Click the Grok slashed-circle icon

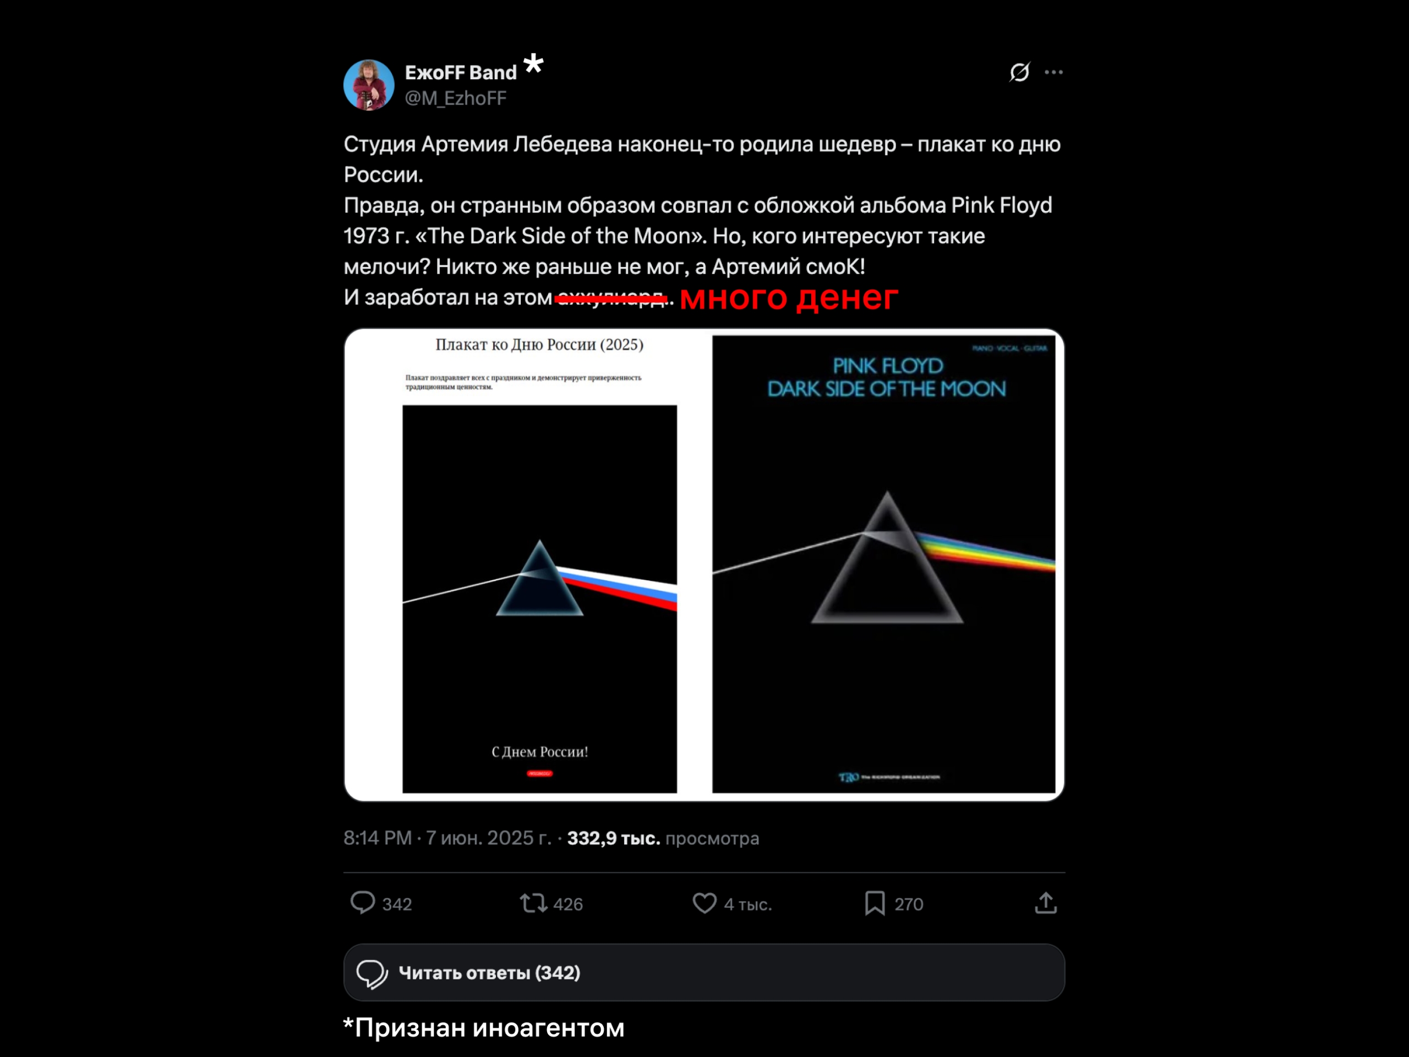point(1019,72)
